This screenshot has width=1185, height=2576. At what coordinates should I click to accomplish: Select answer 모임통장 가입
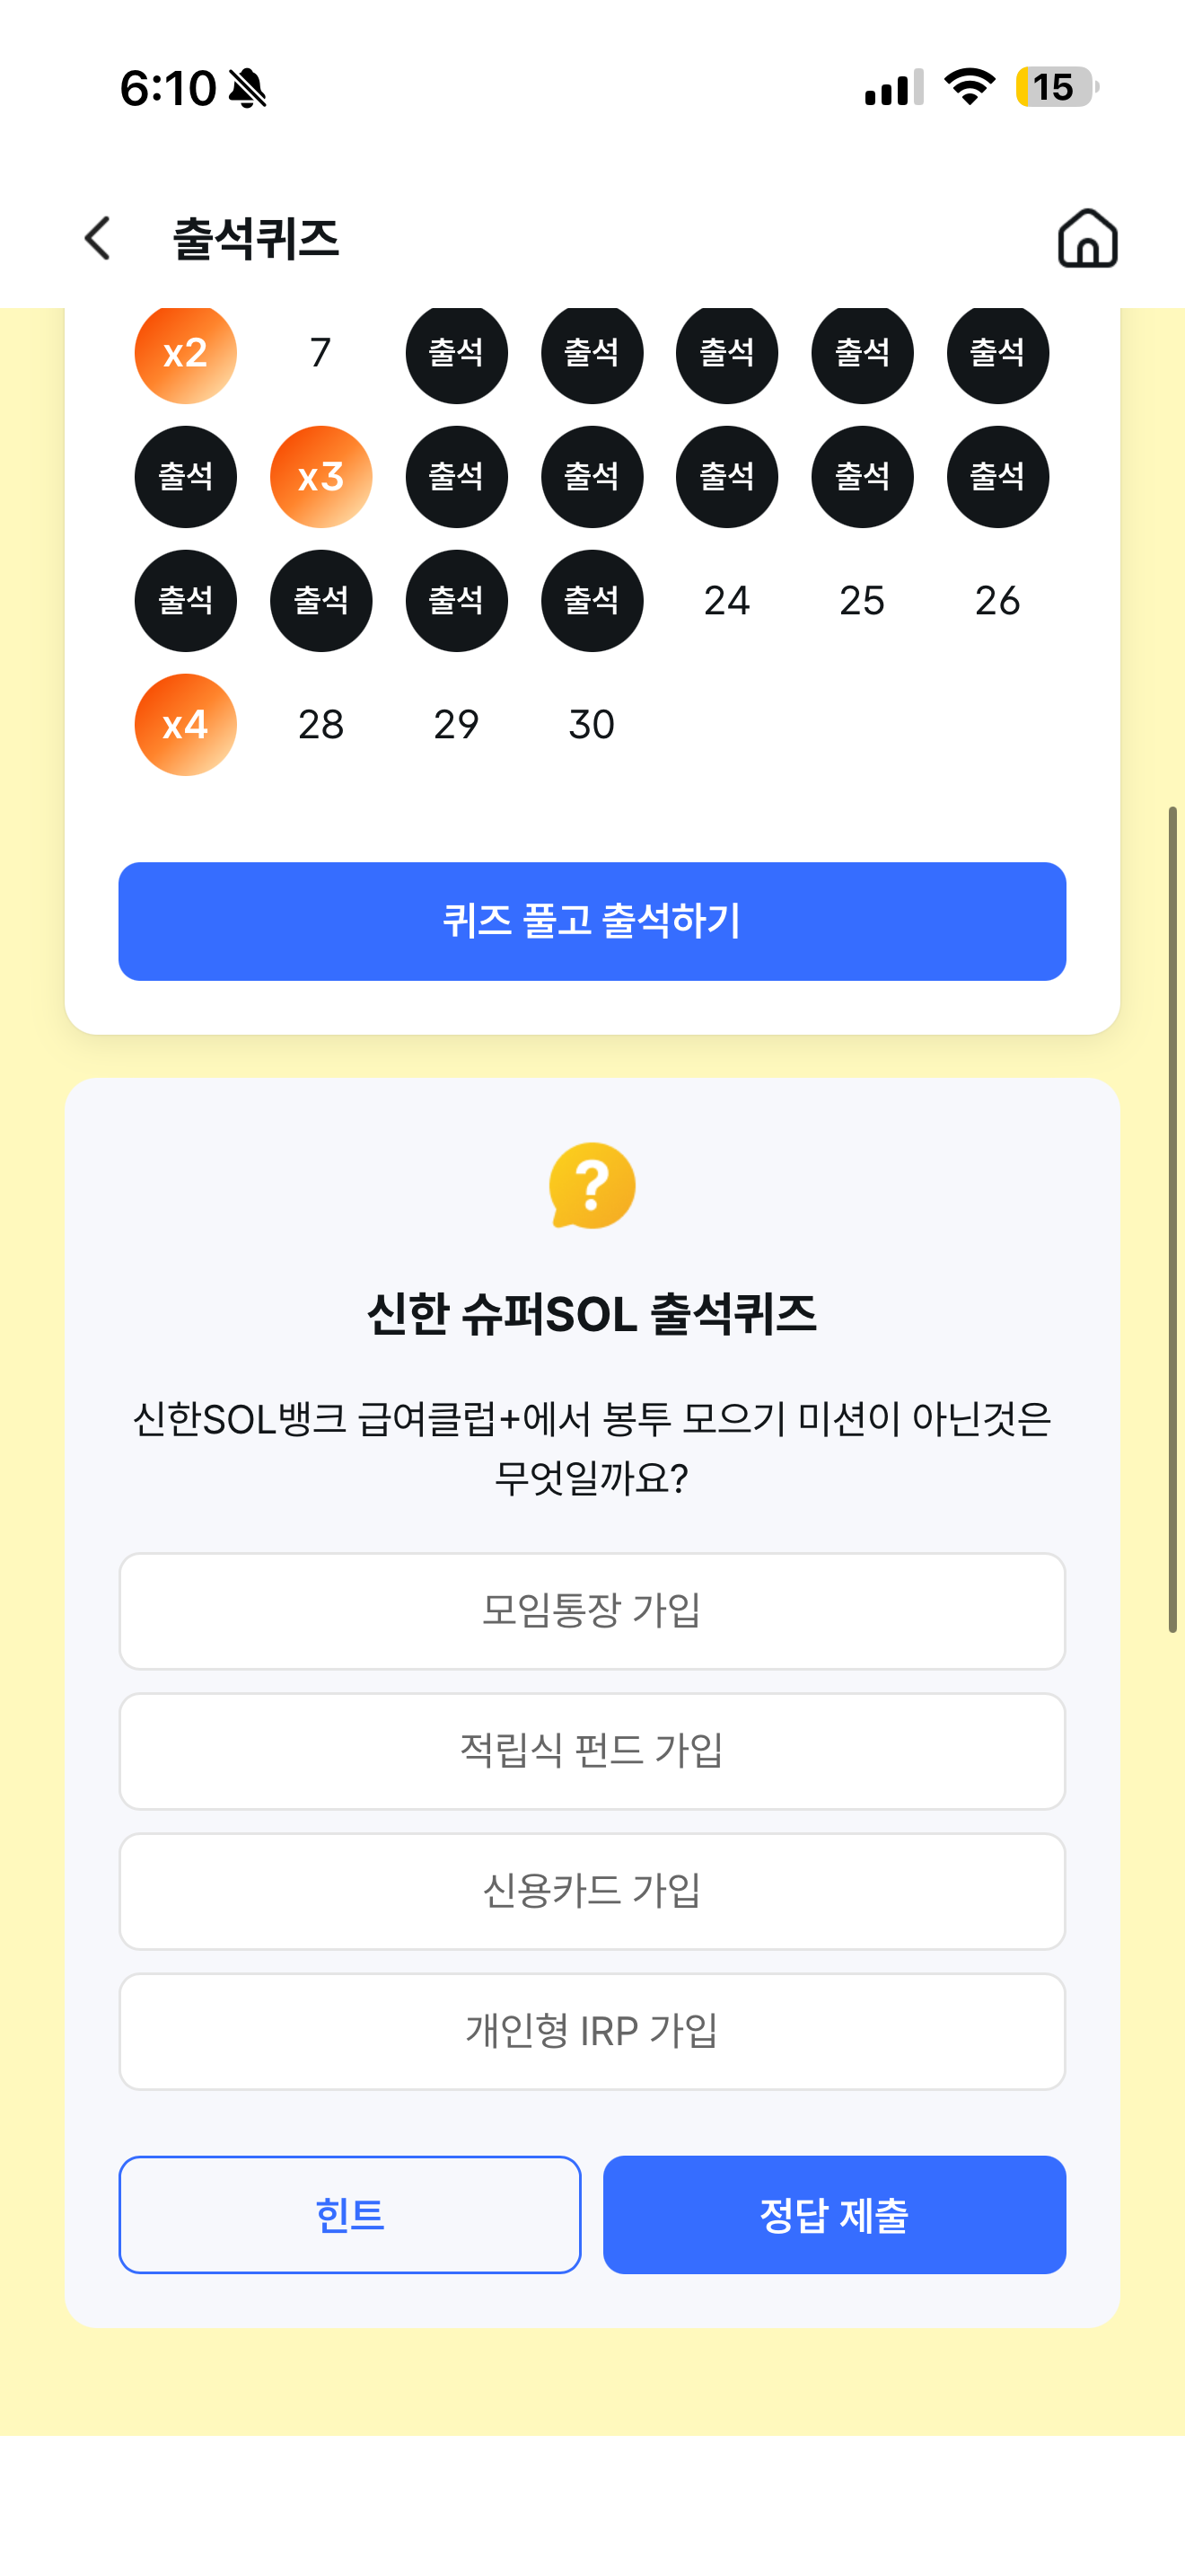tap(592, 1611)
